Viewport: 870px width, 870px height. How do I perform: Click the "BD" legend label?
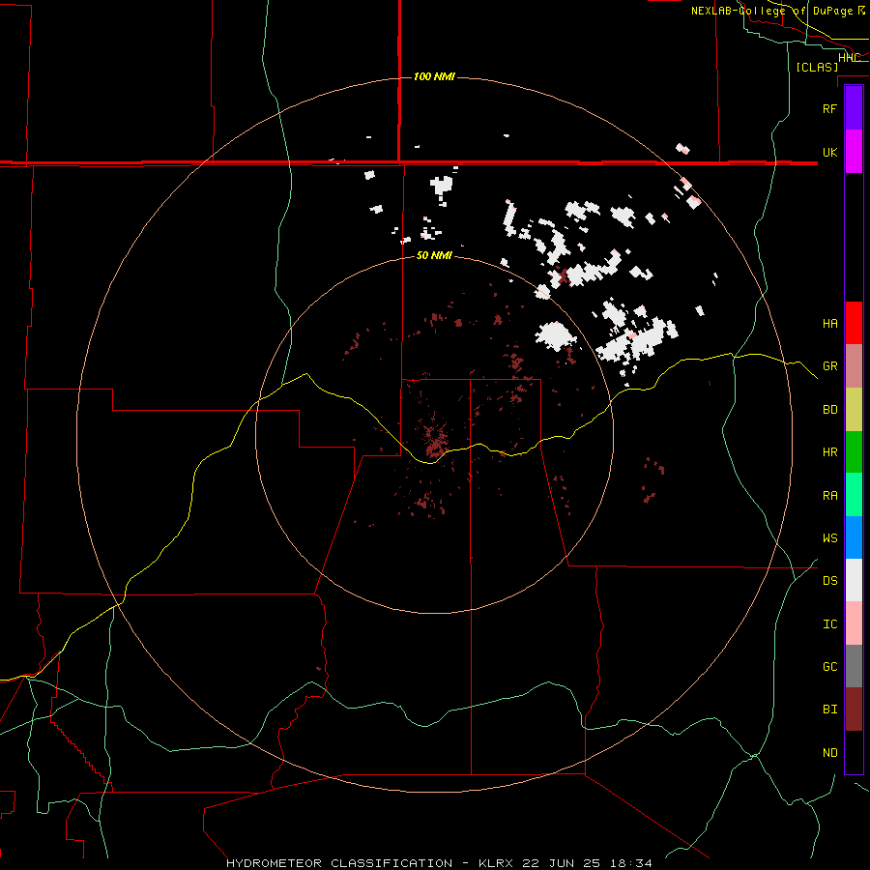[830, 410]
